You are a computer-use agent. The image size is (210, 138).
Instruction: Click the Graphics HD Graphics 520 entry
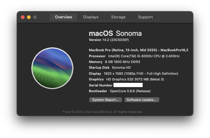[126, 79]
